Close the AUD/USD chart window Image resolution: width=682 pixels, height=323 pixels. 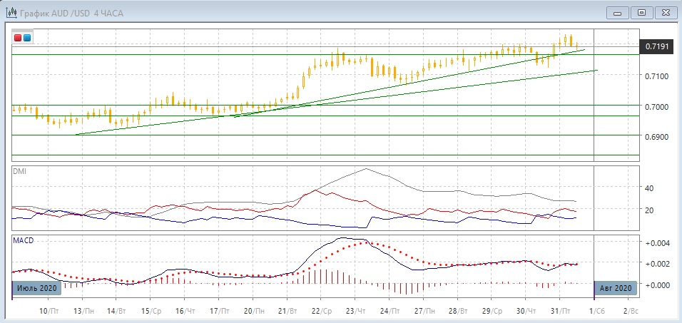click(664, 12)
